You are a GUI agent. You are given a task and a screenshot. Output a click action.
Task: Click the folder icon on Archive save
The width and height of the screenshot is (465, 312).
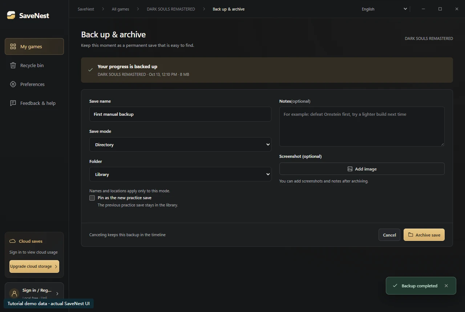[411, 235]
